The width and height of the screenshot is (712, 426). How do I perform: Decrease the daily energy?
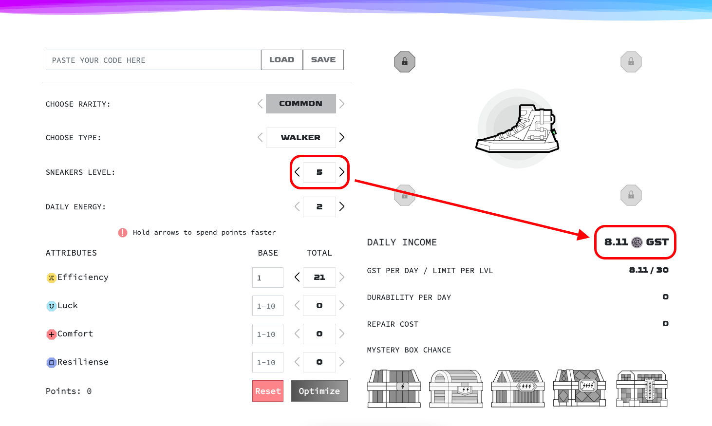pyautogui.click(x=297, y=206)
